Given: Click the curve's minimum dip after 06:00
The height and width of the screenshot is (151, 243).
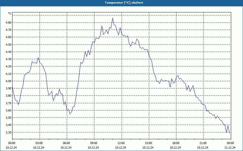Looking at the screenshot, I should pyautogui.click(x=70, y=114).
